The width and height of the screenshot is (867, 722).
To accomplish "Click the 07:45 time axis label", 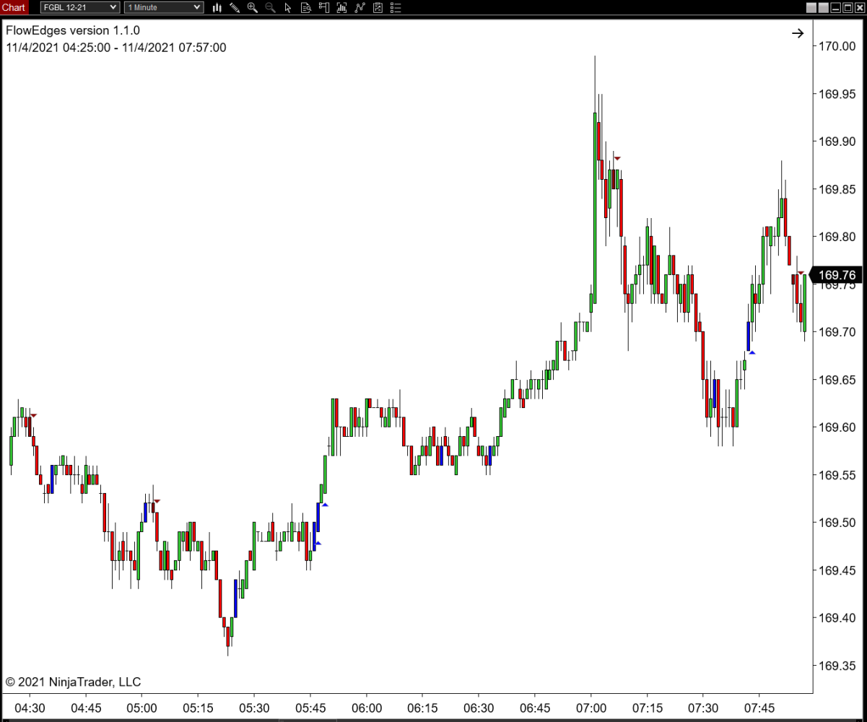I will coord(759,708).
